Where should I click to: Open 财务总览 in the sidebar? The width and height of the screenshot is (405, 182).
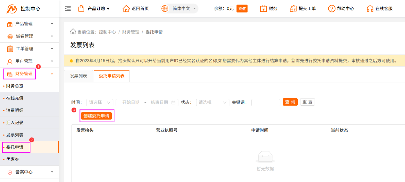(x=29, y=86)
